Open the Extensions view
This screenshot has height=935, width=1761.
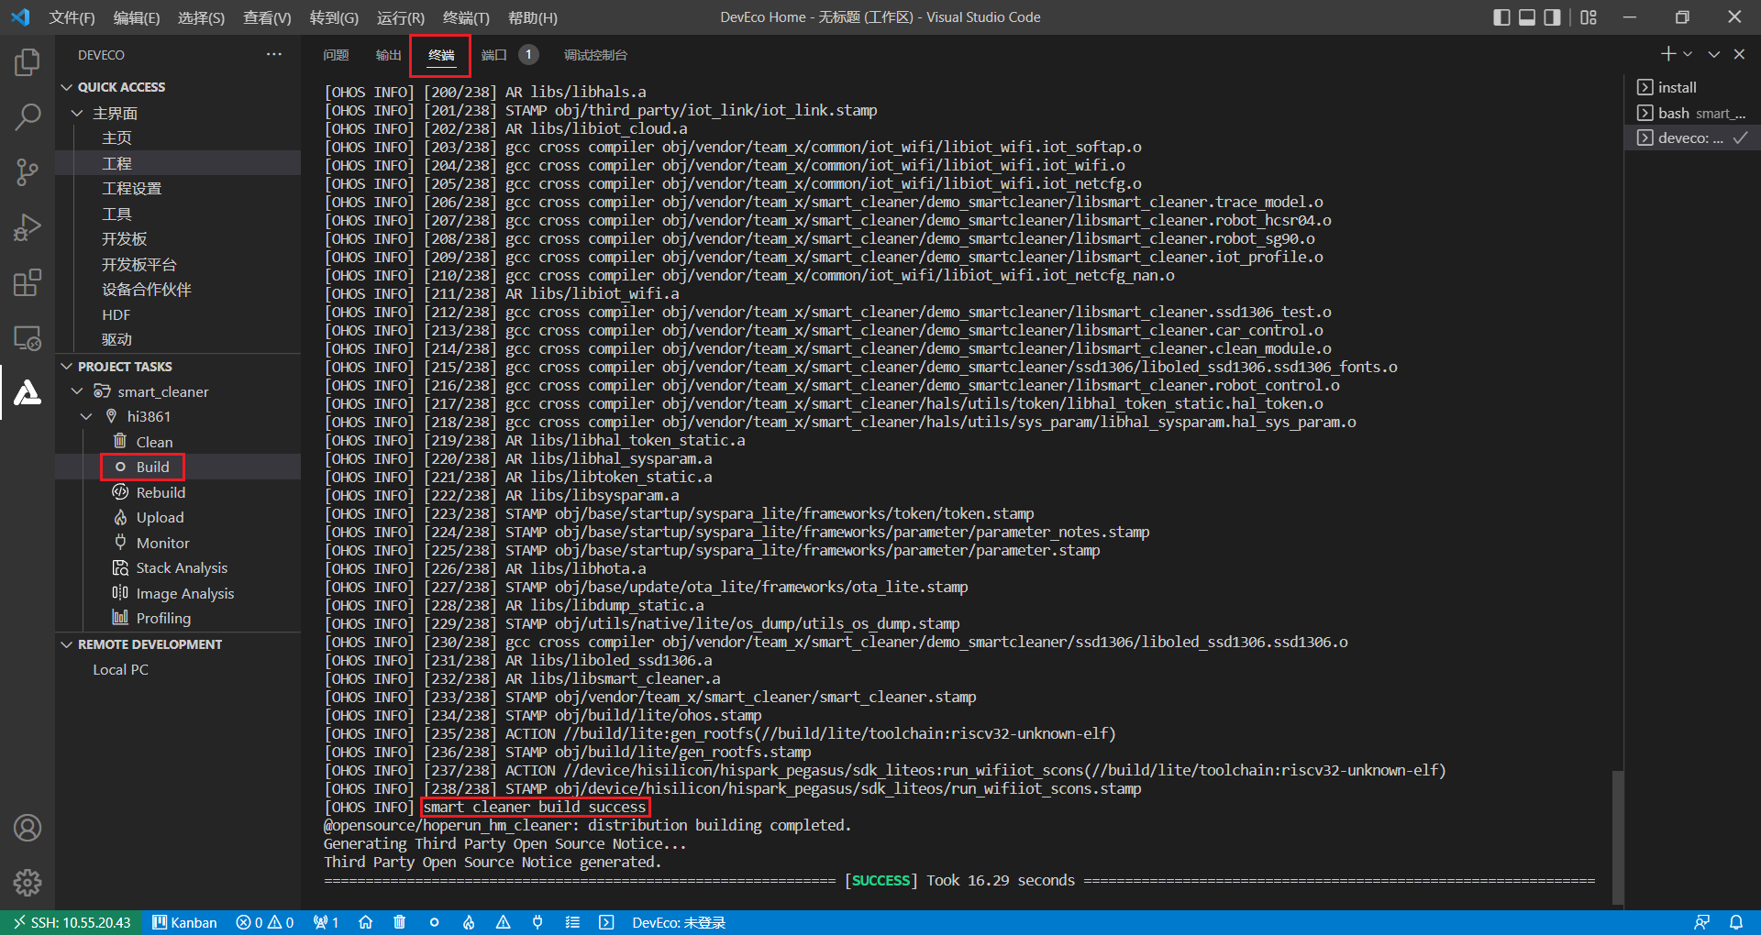coord(28,282)
